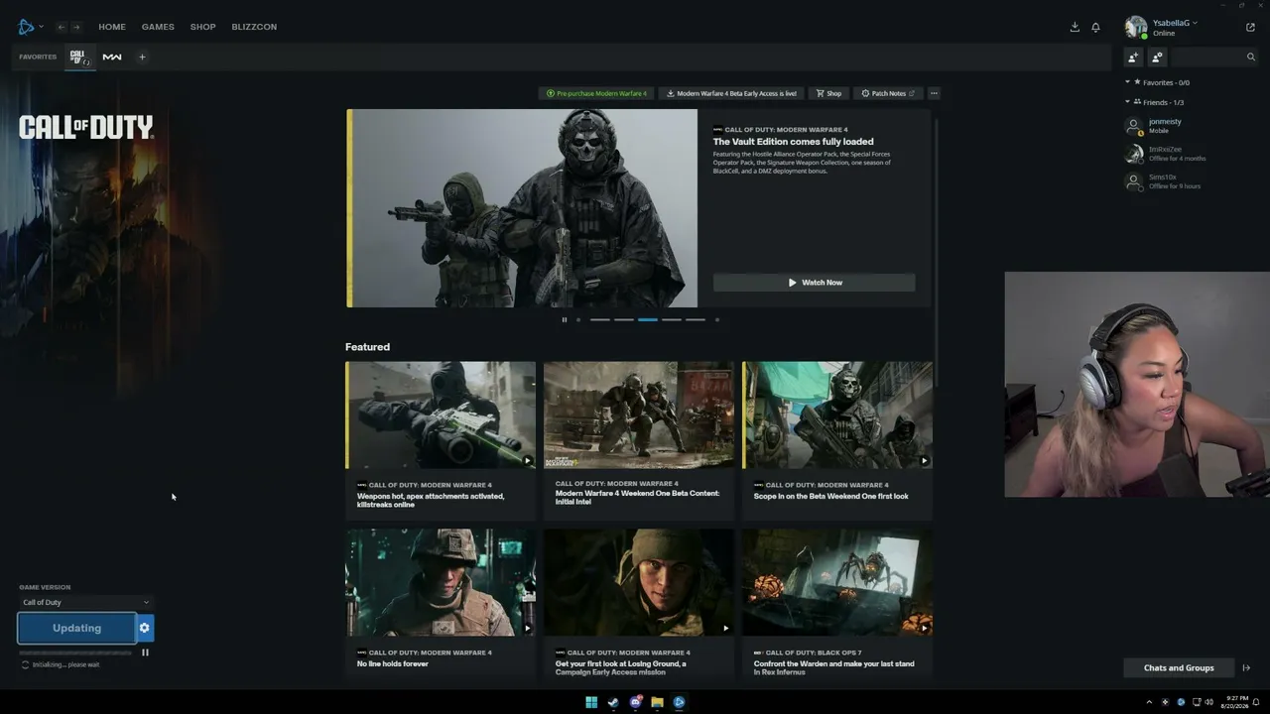Open the Vault Edition banner image
Screen dimensions: 1270x714
[522, 208]
